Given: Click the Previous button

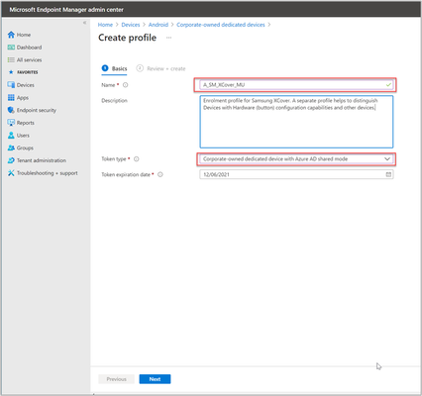Looking at the screenshot, I should pyautogui.click(x=116, y=379).
